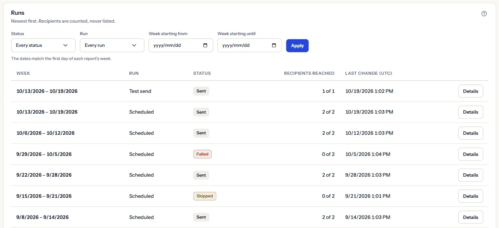Click Sent badge in 9/22/2026 week row
Viewport: 499px width, 228px height.
201,175
